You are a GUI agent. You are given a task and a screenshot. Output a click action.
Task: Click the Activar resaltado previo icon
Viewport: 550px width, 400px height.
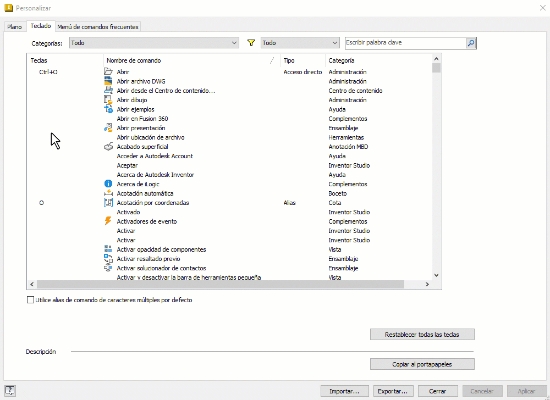108,258
